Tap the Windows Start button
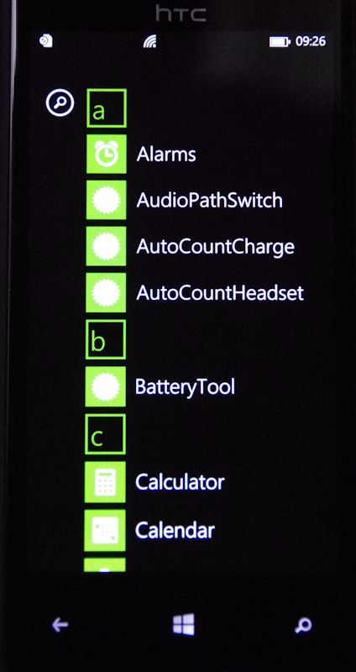The image size is (356, 672). pyautogui.click(x=184, y=624)
